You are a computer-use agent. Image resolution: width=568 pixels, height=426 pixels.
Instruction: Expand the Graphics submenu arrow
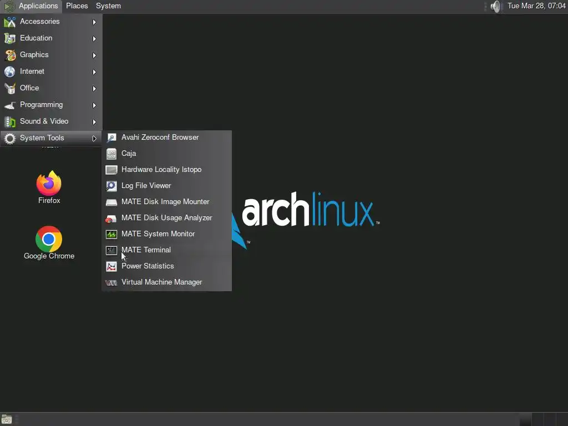94,55
